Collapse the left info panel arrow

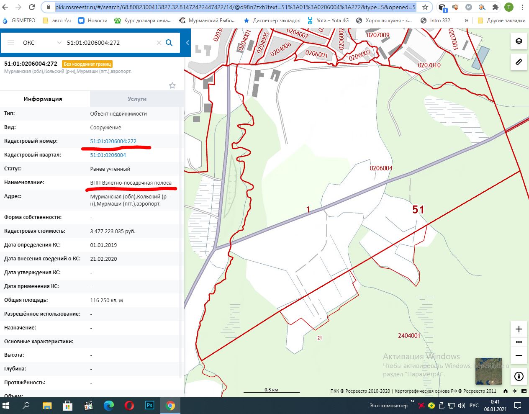[187, 43]
